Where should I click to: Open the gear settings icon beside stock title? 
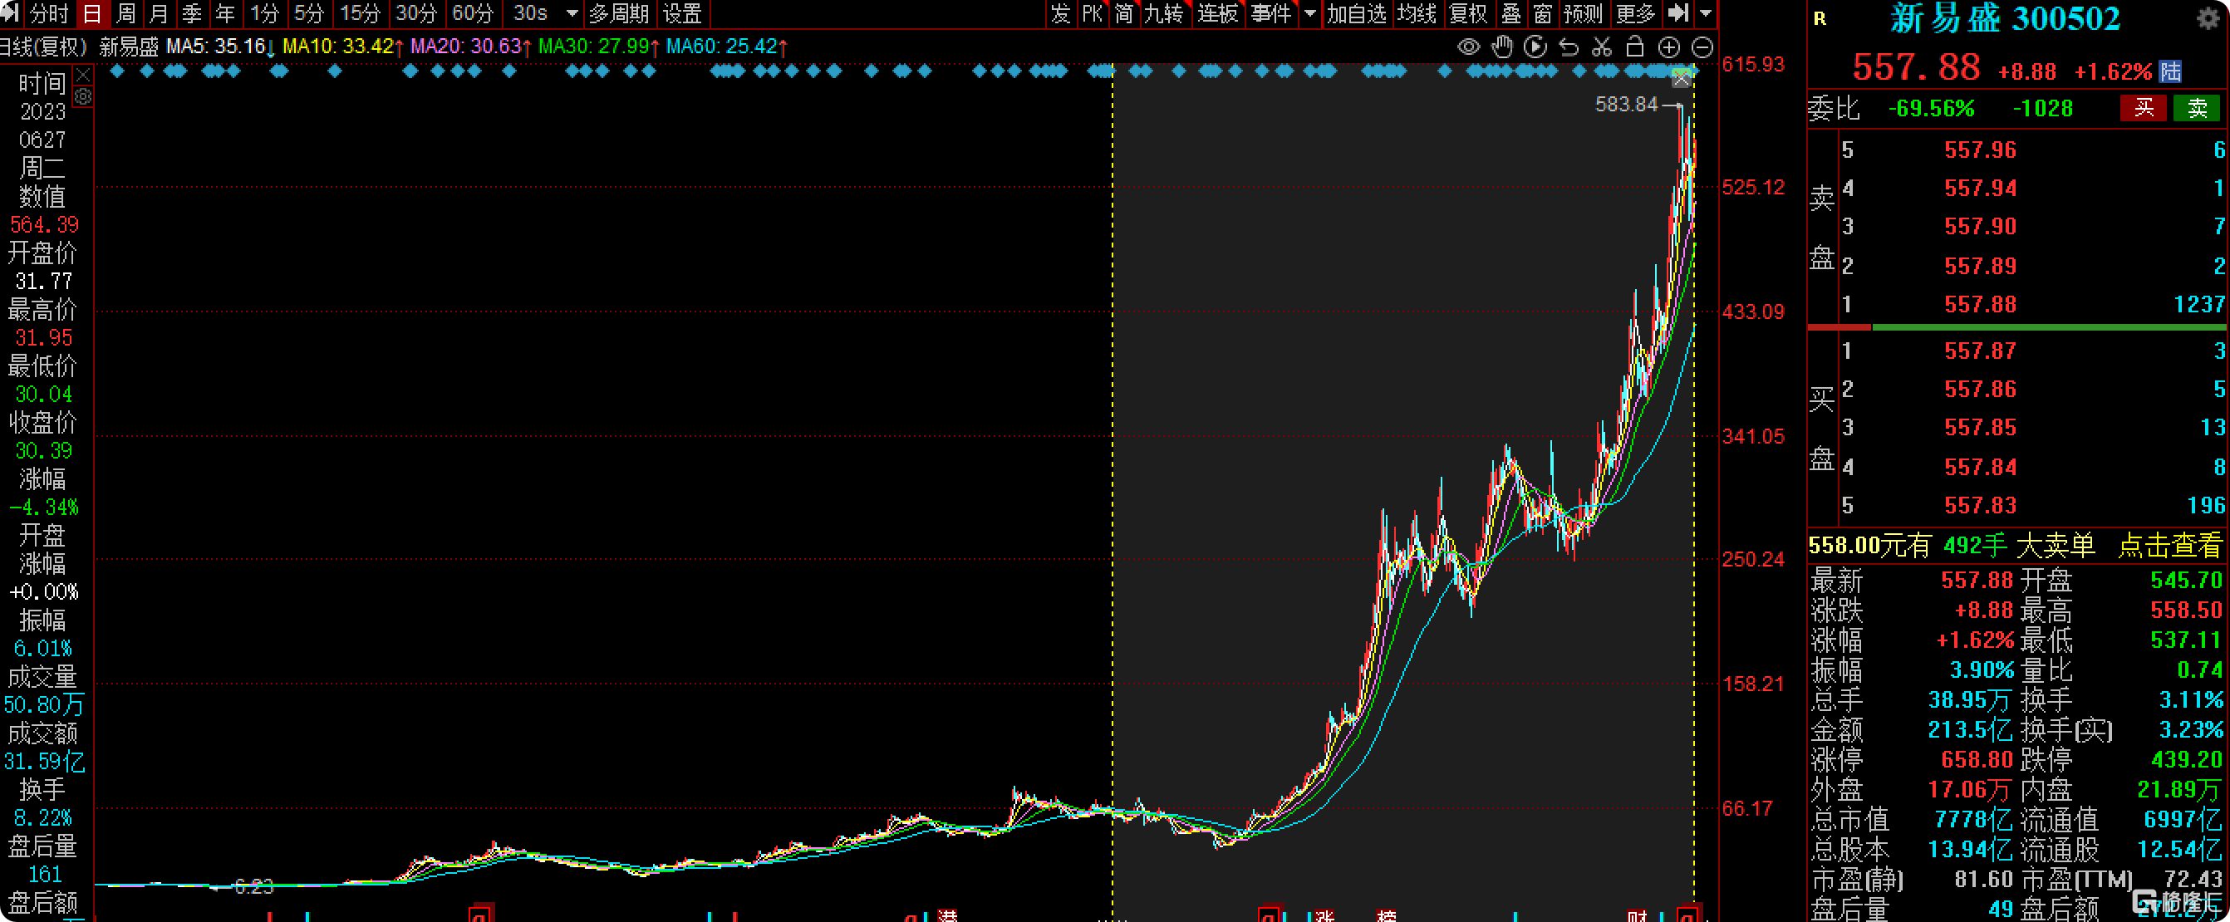click(2208, 18)
